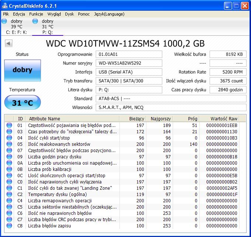Click the firmware field 01.01A01
The width and height of the screenshot is (251, 237).
click(x=129, y=54)
